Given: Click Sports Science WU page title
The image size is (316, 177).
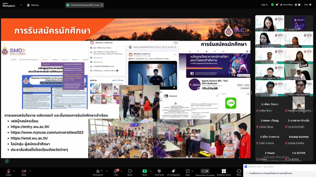Looking at the screenshot, I should pyautogui.click(x=215, y=82).
